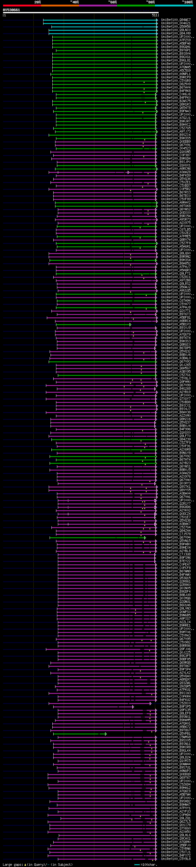Select the UniRef100_B9HA12 label
196x867 pixels.
tap(176, 788)
